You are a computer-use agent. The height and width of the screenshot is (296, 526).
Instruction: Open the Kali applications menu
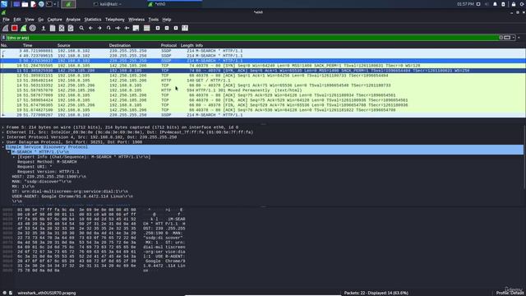click(x=4, y=4)
